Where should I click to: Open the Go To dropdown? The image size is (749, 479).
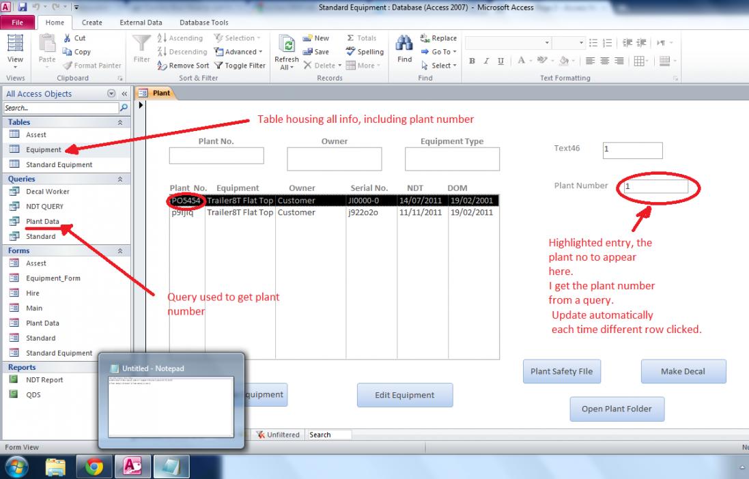point(439,52)
